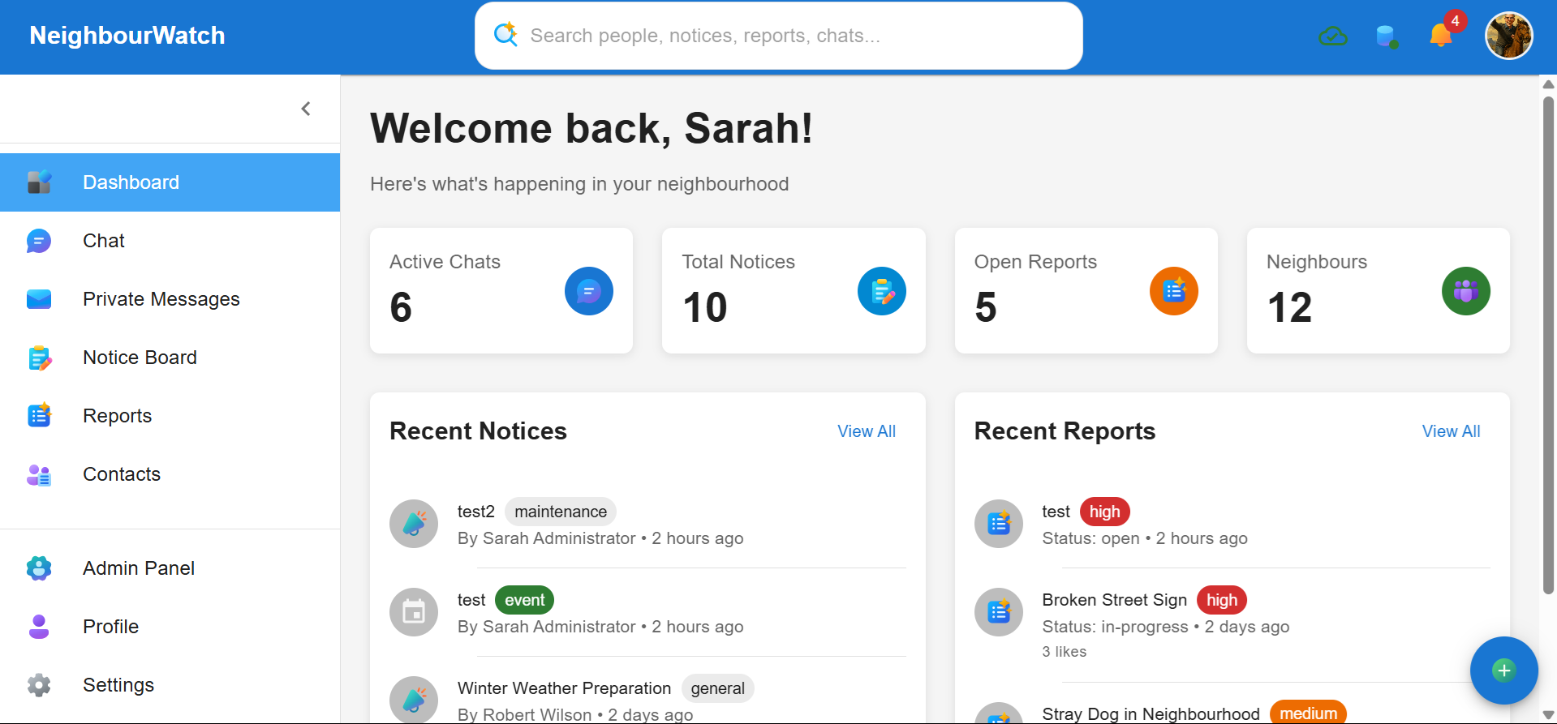The image size is (1557, 724).
Task: Open the Stray Dog in Neighbourhood report
Action: 1151,713
